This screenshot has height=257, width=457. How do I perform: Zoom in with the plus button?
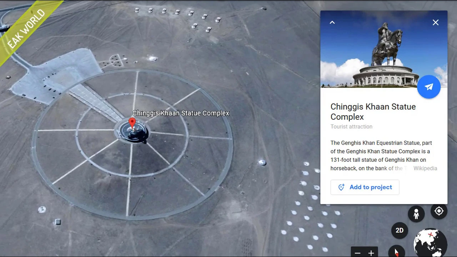coord(371,253)
